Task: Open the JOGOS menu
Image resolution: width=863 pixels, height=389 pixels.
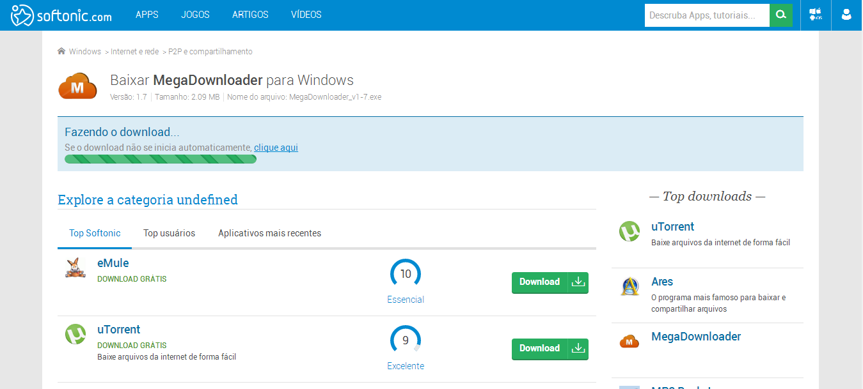Action: point(195,15)
